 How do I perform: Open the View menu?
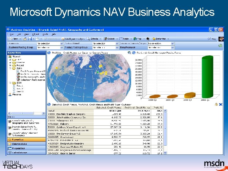27,34
